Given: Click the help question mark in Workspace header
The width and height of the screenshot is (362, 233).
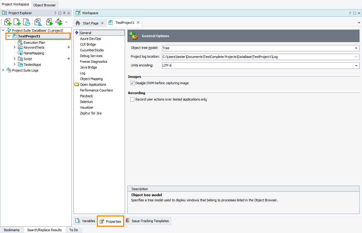Looking at the screenshot, I should 350,13.
